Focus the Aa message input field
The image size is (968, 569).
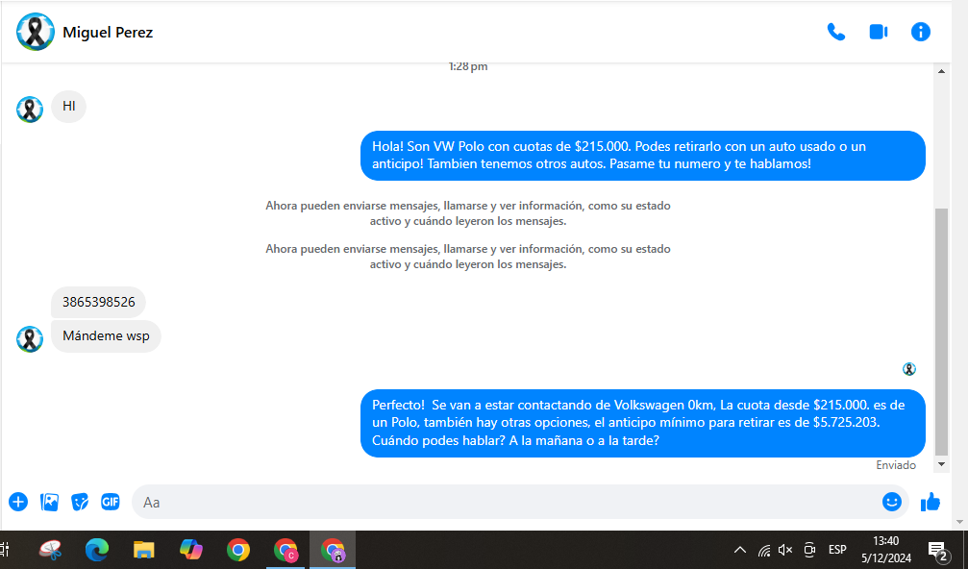[x=507, y=502]
